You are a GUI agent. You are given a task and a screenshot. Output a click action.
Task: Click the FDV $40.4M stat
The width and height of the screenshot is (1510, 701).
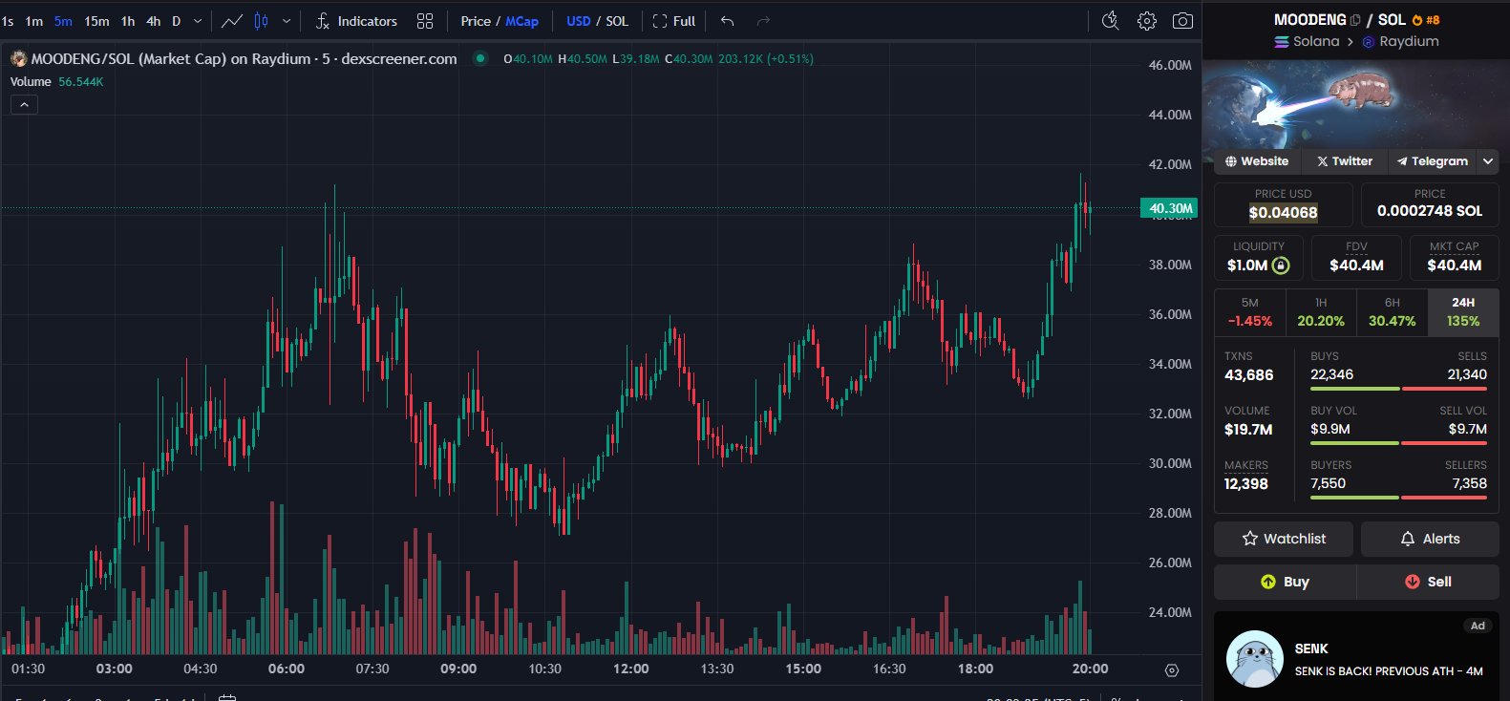(x=1356, y=258)
